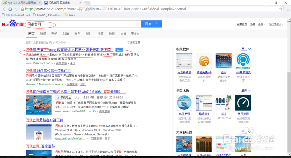Screen dimensions: 291x158
Task: Click the browser address bar URL
Action: [x=151, y=9]
